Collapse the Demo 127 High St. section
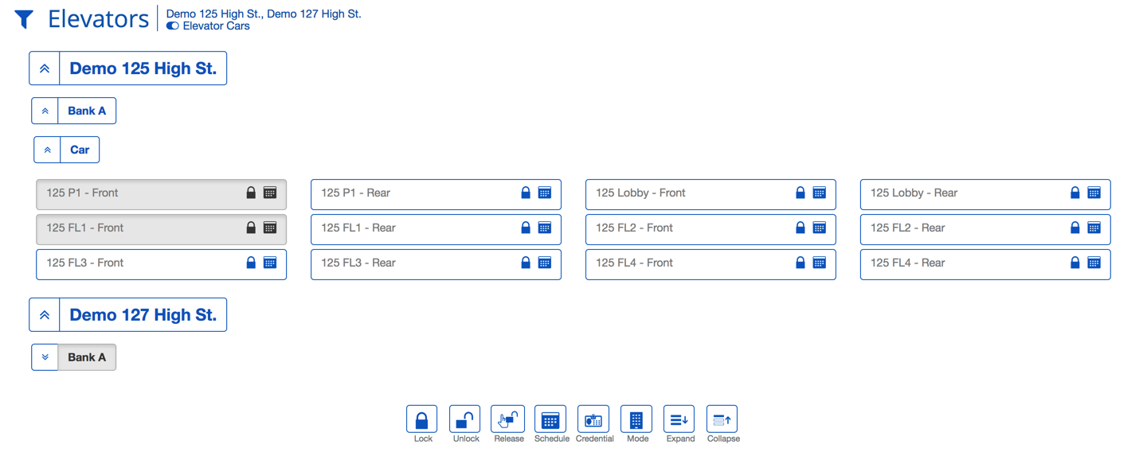This screenshot has height=452, width=1147. (x=45, y=315)
